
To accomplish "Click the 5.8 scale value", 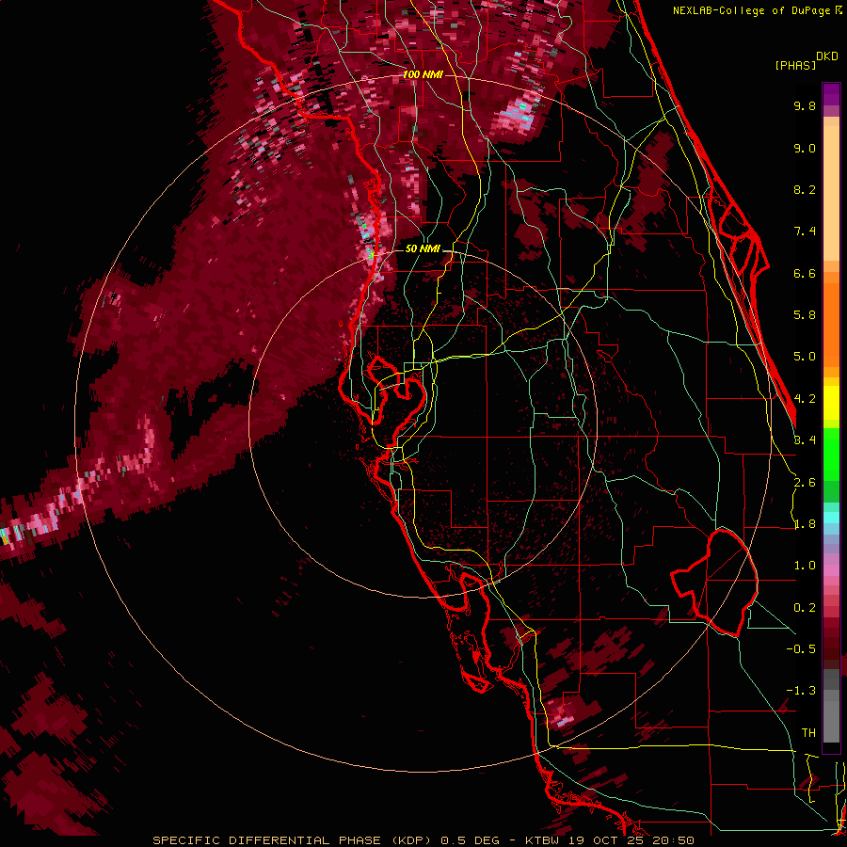I will 805,315.
